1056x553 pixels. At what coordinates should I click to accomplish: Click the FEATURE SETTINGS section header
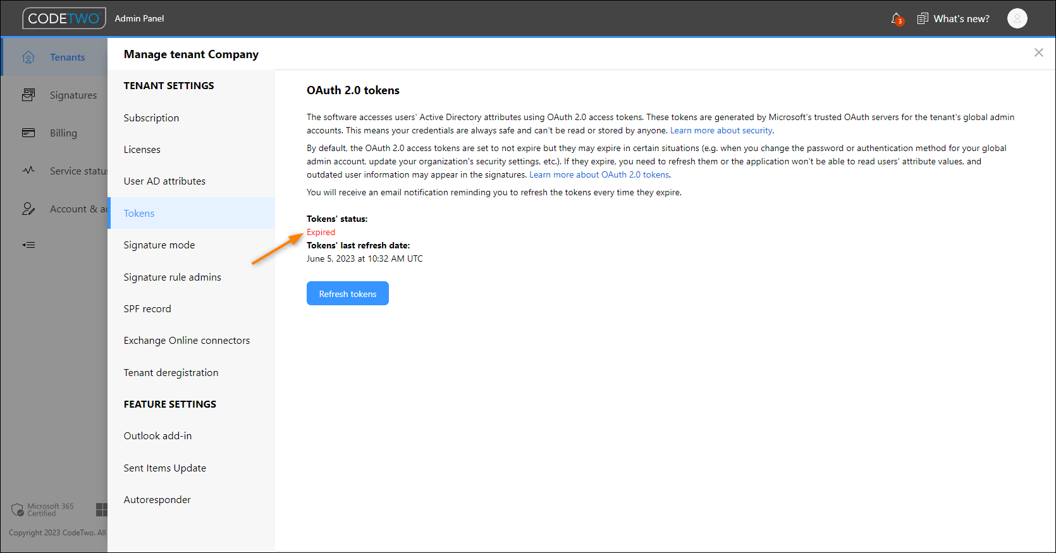click(170, 404)
